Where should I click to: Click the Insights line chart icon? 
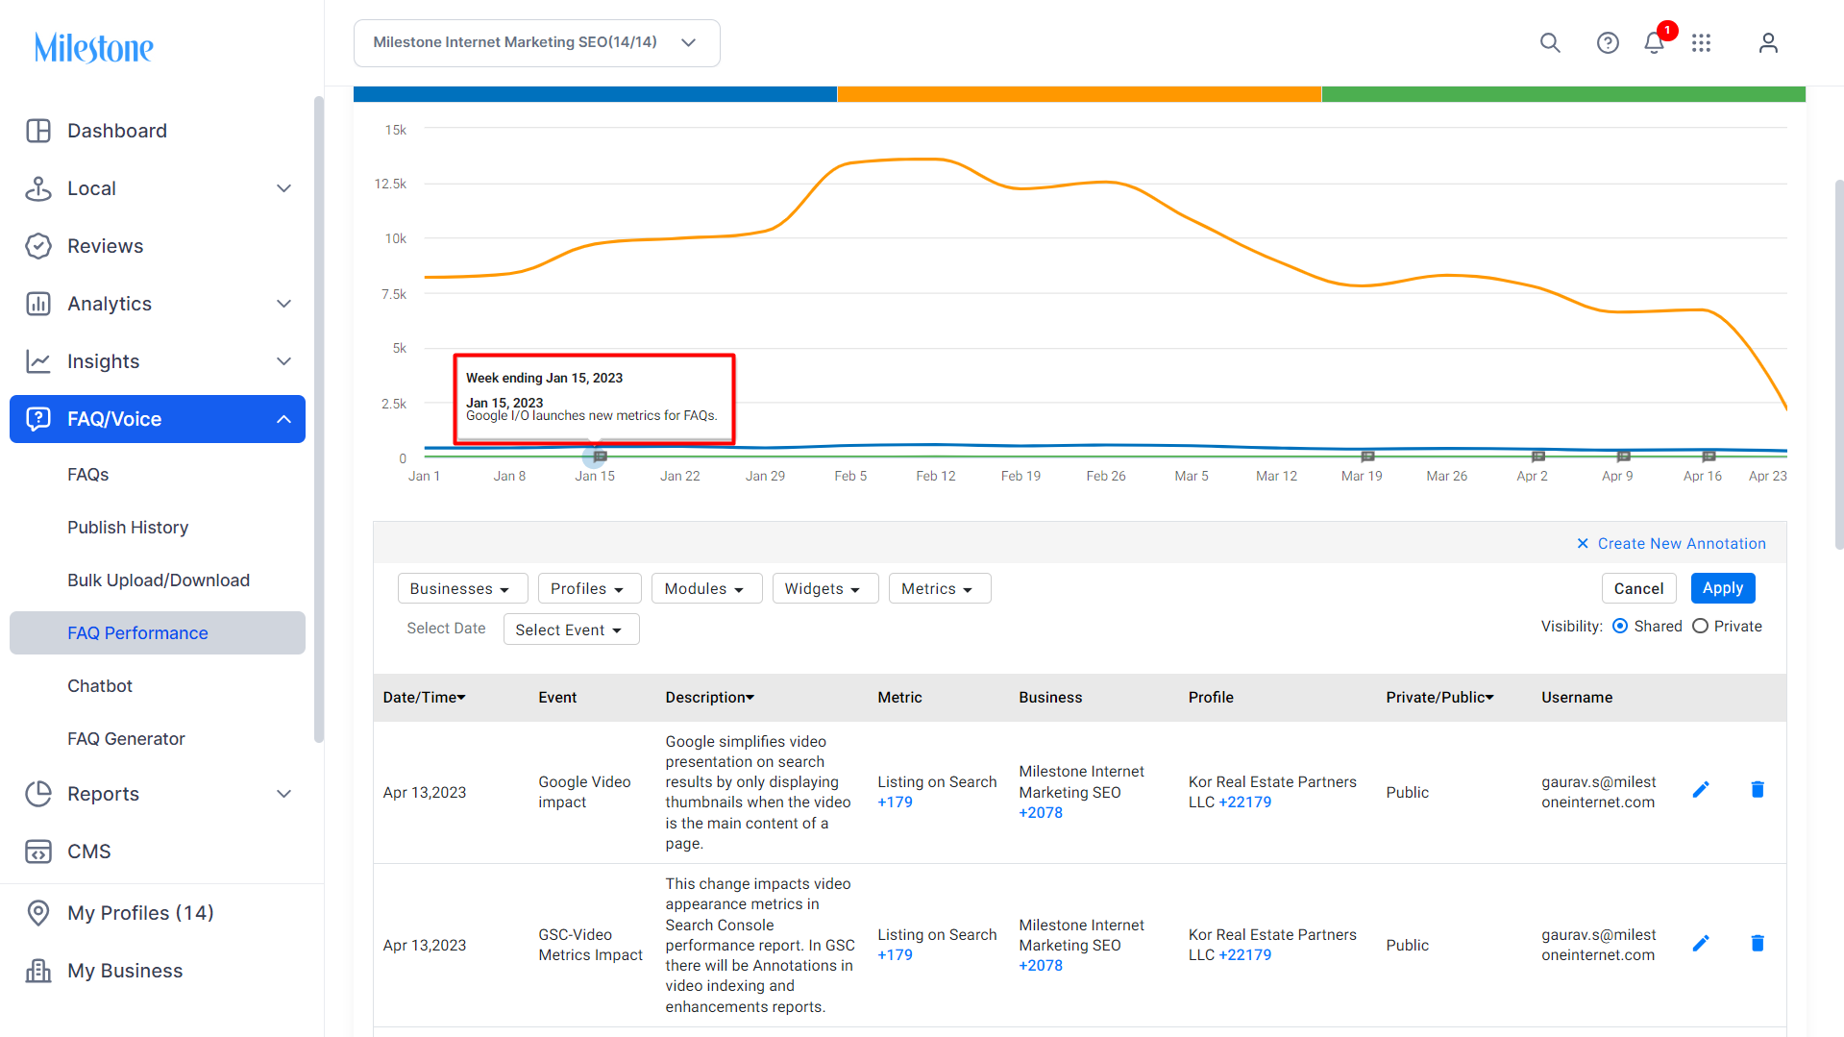[x=38, y=361]
